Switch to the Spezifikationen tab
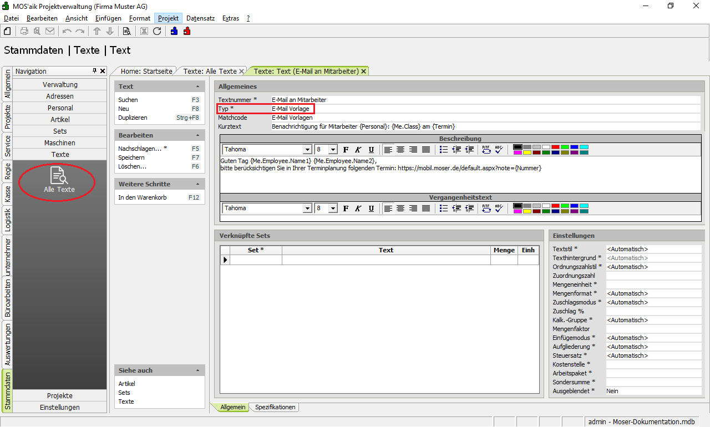The image size is (710, 427). click(x=275, y=407)
